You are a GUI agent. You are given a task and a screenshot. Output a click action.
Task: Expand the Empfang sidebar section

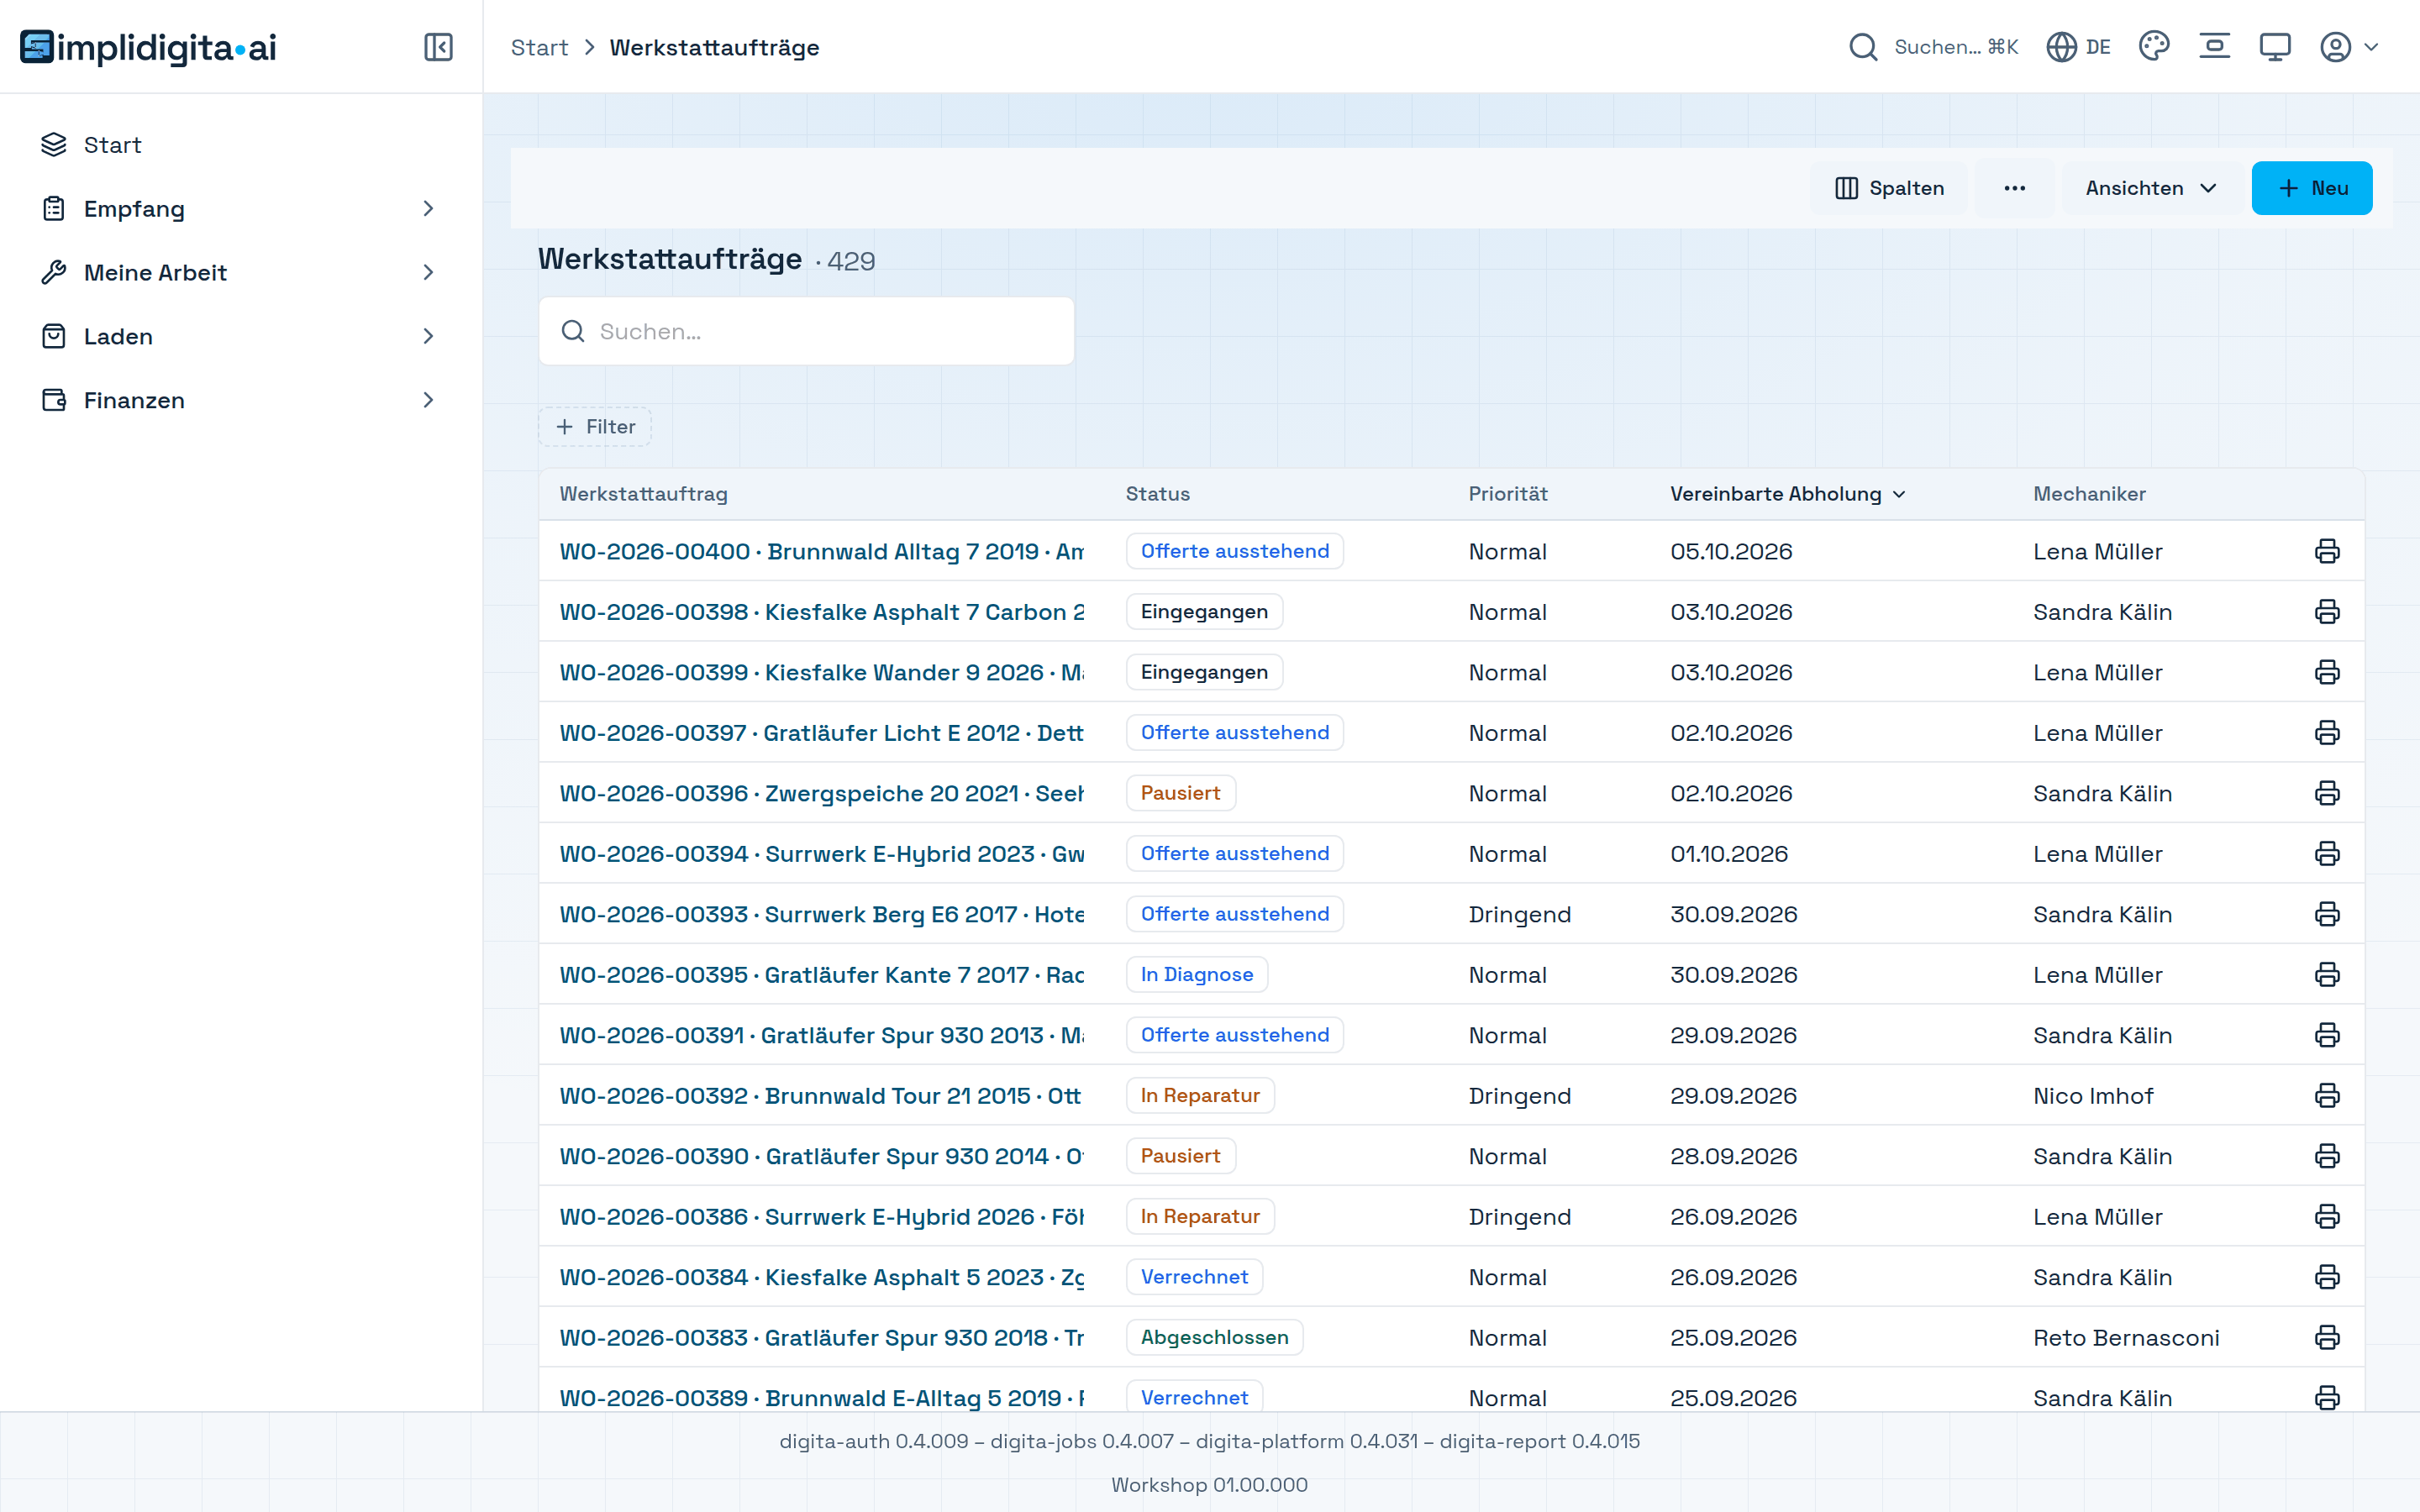pos(240,209)
